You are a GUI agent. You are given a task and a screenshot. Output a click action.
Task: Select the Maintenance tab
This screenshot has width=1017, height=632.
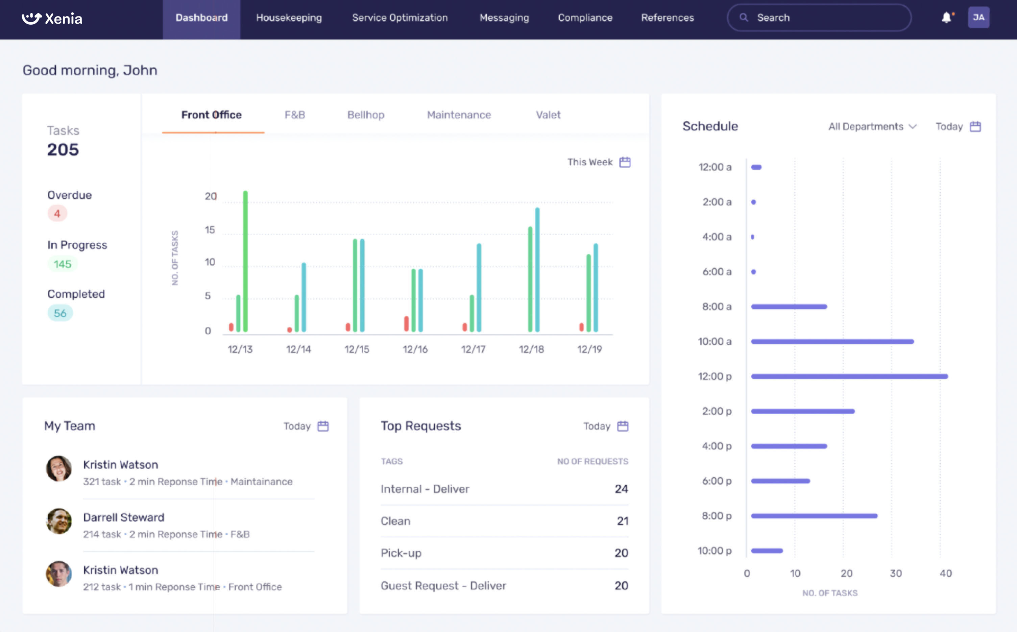(459, 115)
